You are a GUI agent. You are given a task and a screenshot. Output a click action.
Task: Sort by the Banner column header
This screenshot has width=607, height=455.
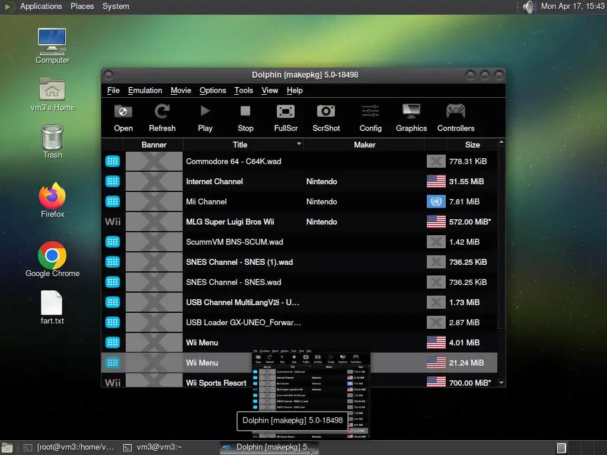[154, 145]
